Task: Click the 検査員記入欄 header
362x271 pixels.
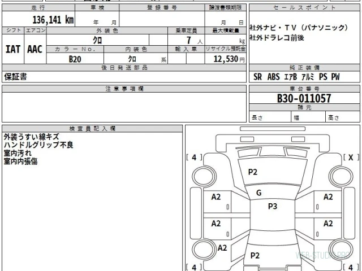Action: point(92,129)
